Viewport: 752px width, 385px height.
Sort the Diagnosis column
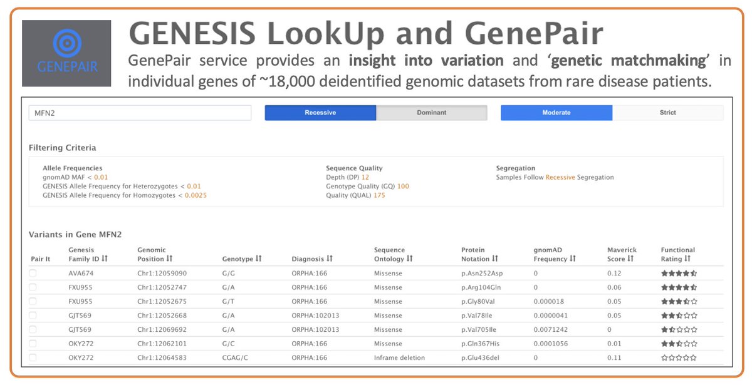click(x=330, y=259)
